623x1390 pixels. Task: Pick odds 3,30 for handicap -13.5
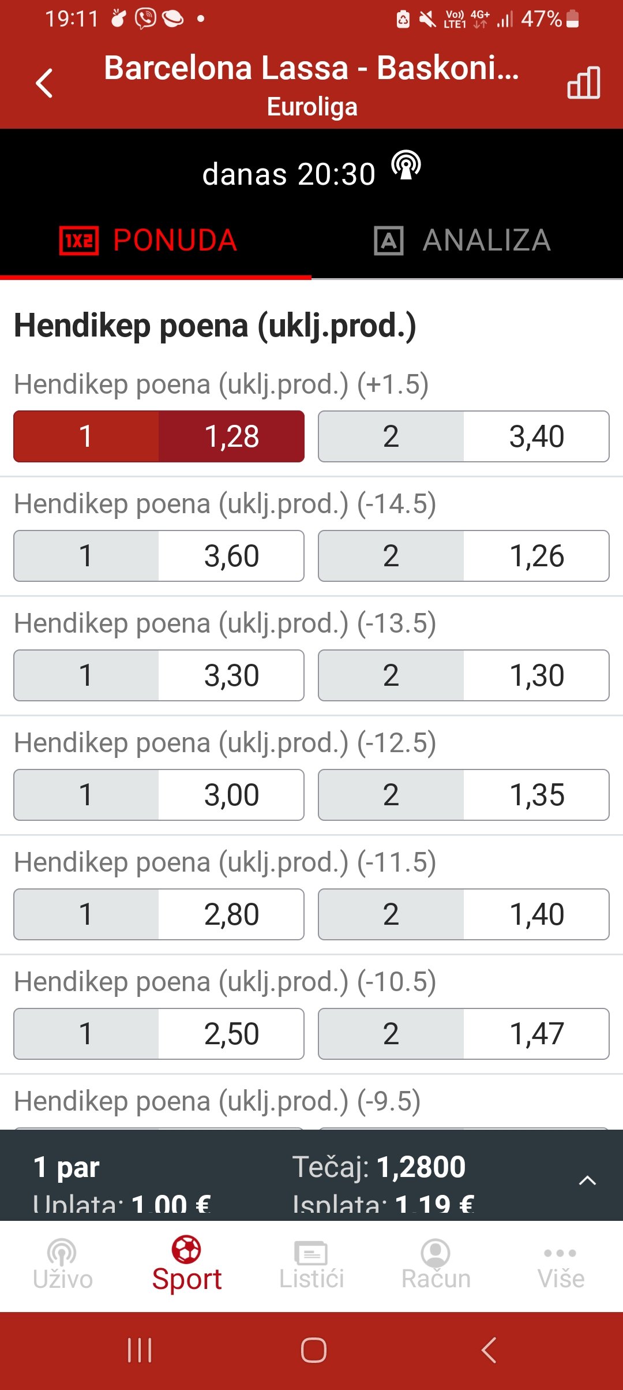point(159,675)
